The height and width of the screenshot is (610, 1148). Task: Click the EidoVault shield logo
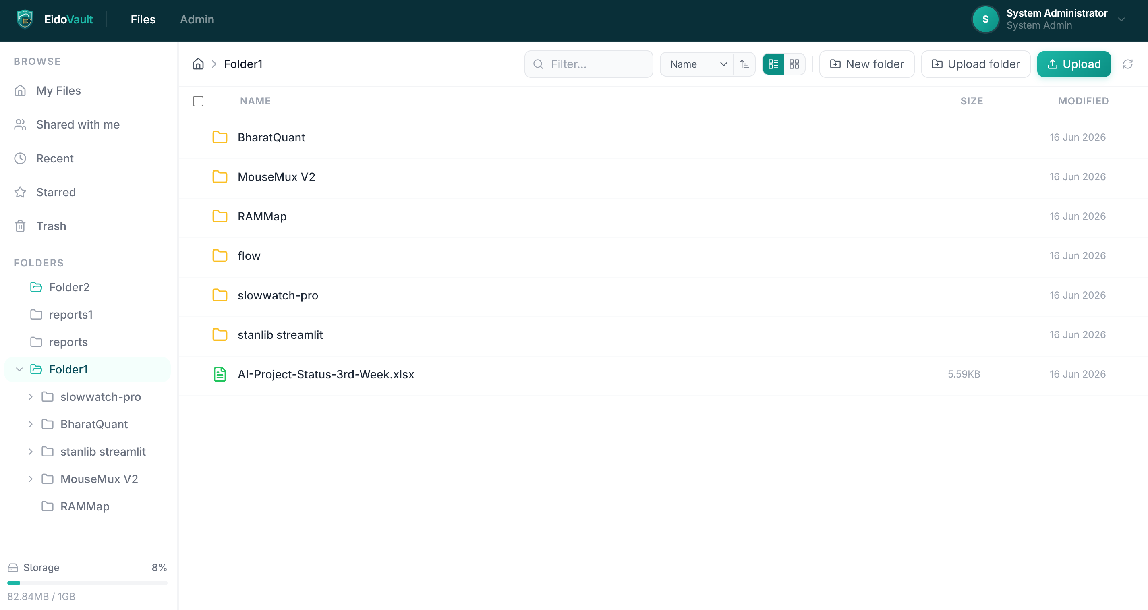25,19
